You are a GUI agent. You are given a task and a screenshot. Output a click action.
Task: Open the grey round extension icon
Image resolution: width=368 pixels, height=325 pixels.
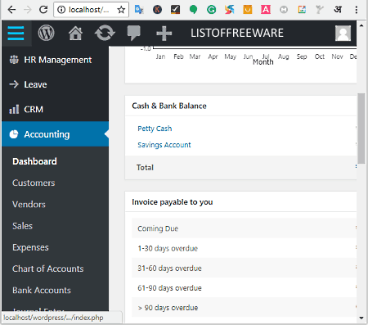coord(284,10)
